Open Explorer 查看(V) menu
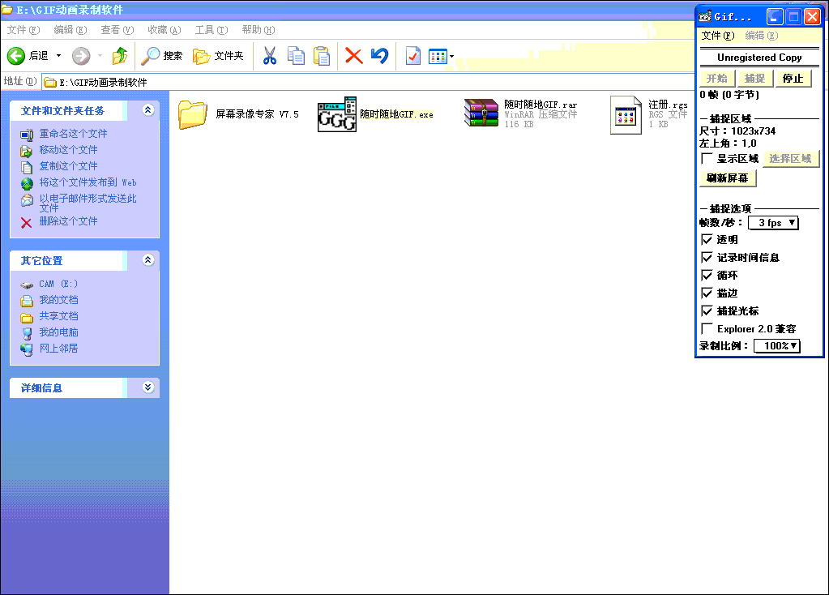Viewport: 829px width, 595px height. [118, 30]
